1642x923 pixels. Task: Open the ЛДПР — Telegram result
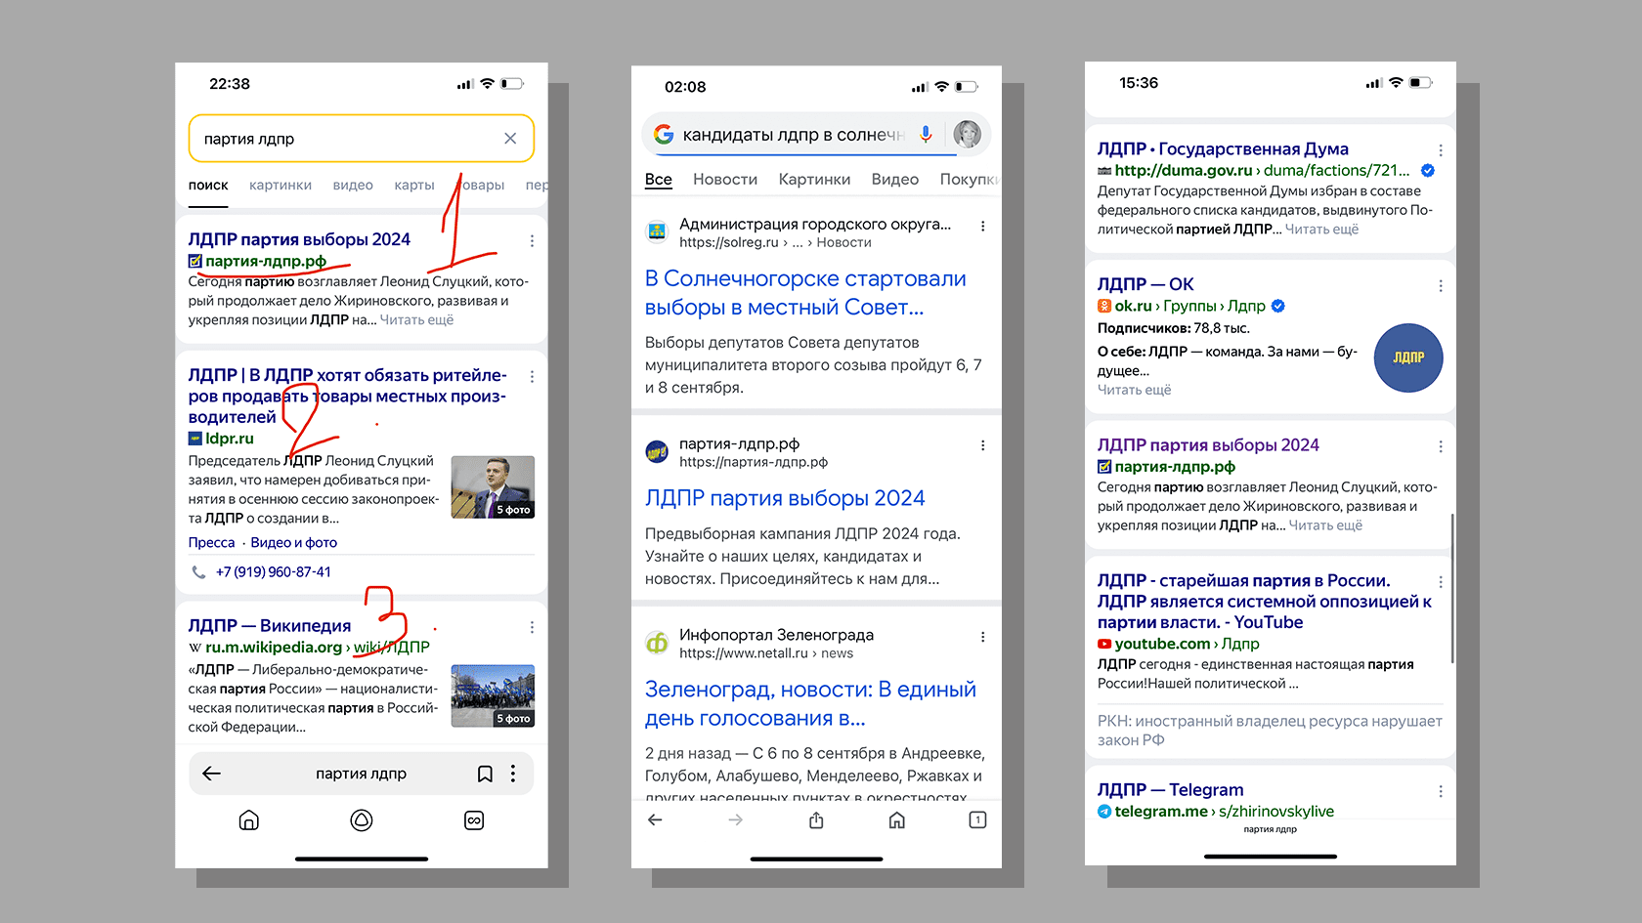click(1170, 789)
